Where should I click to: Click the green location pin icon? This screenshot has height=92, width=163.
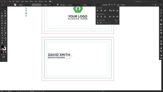[26, 11]
